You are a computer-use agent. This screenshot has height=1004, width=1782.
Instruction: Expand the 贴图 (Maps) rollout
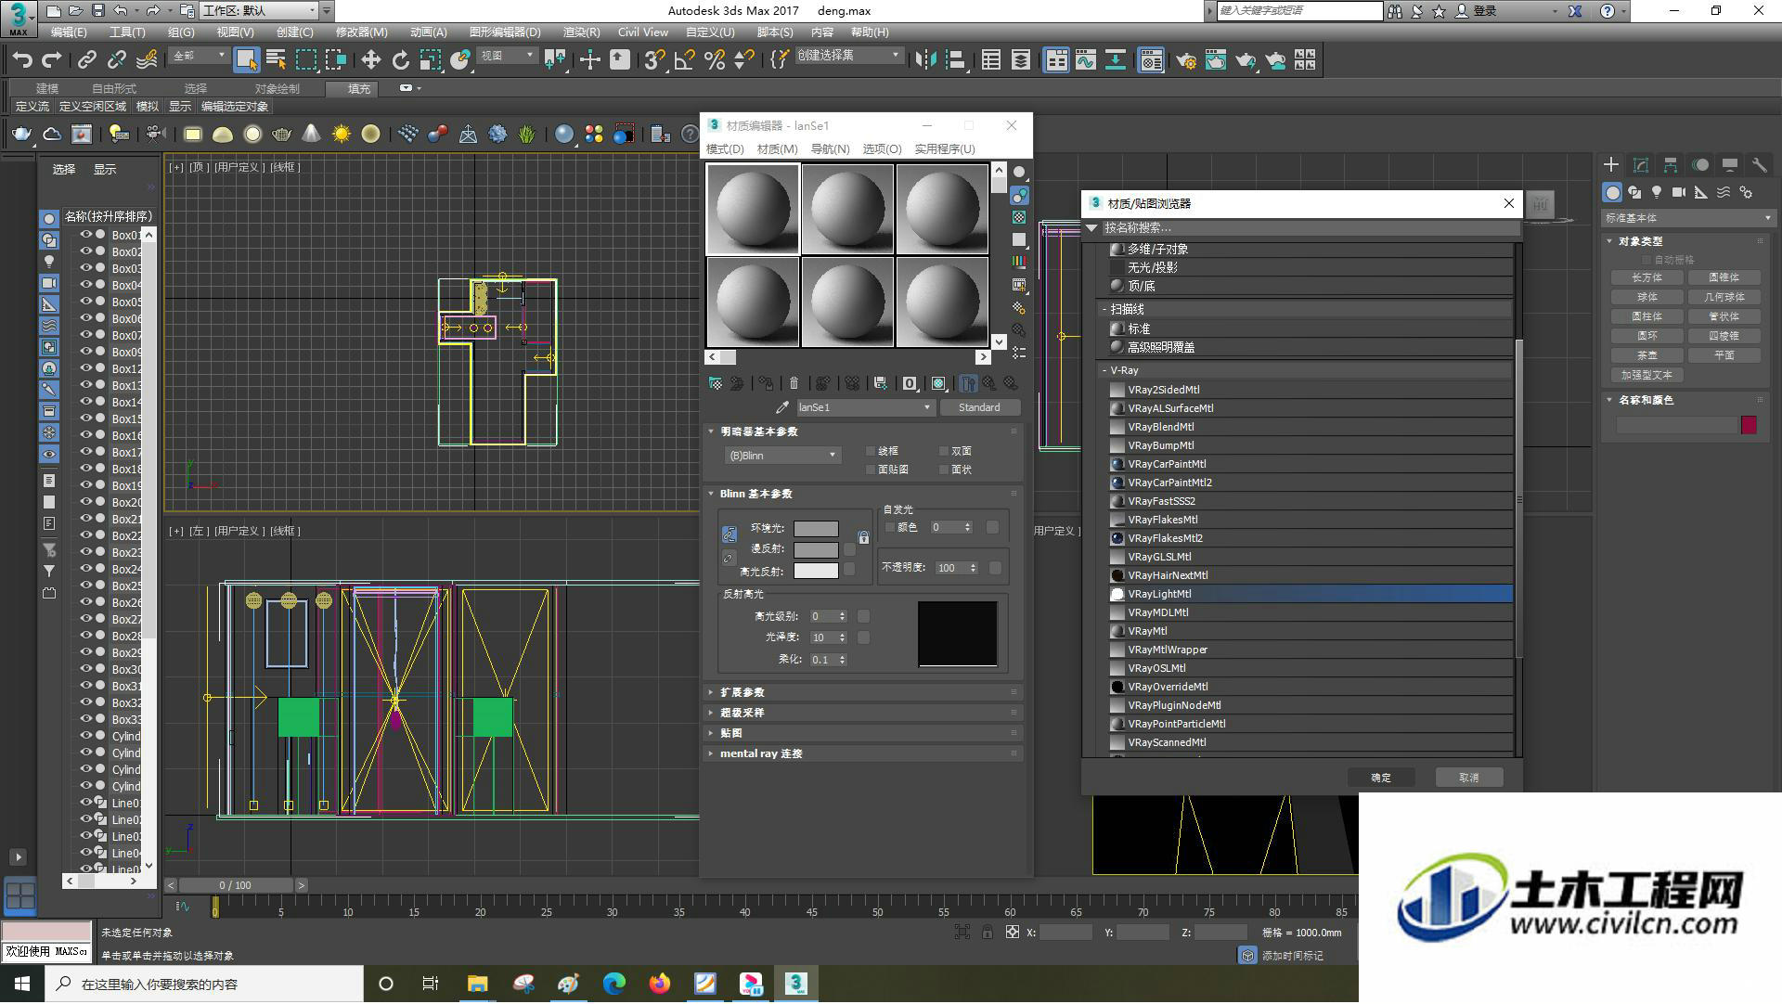pos(863,734)
